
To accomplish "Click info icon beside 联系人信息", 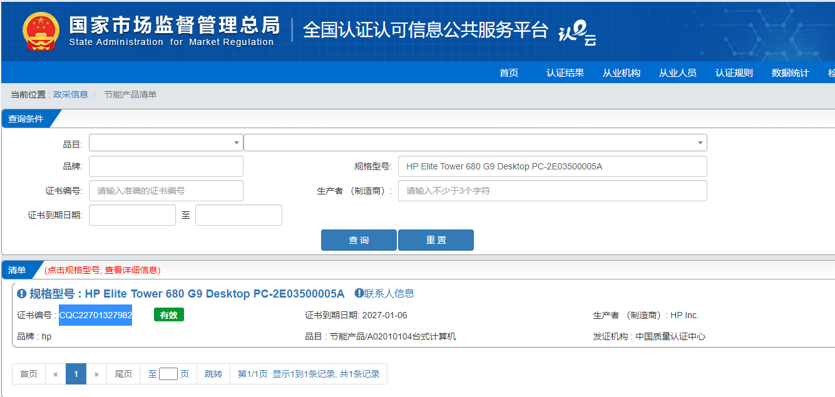I will coord(359,293).
